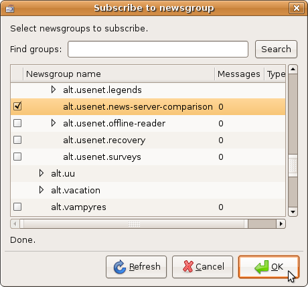Screen dimensions: 308x287
Task: Click the vertical scrollbar down arrow
Action: click(x=293, y=212)
